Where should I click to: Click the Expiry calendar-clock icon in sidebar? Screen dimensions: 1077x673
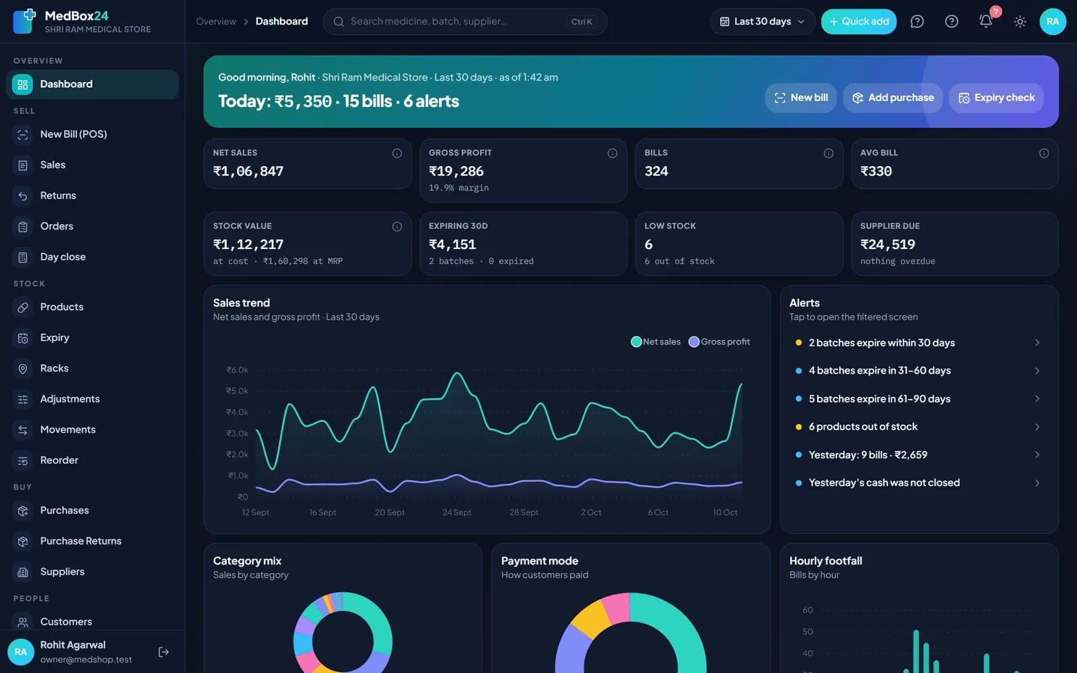[22, 338]
